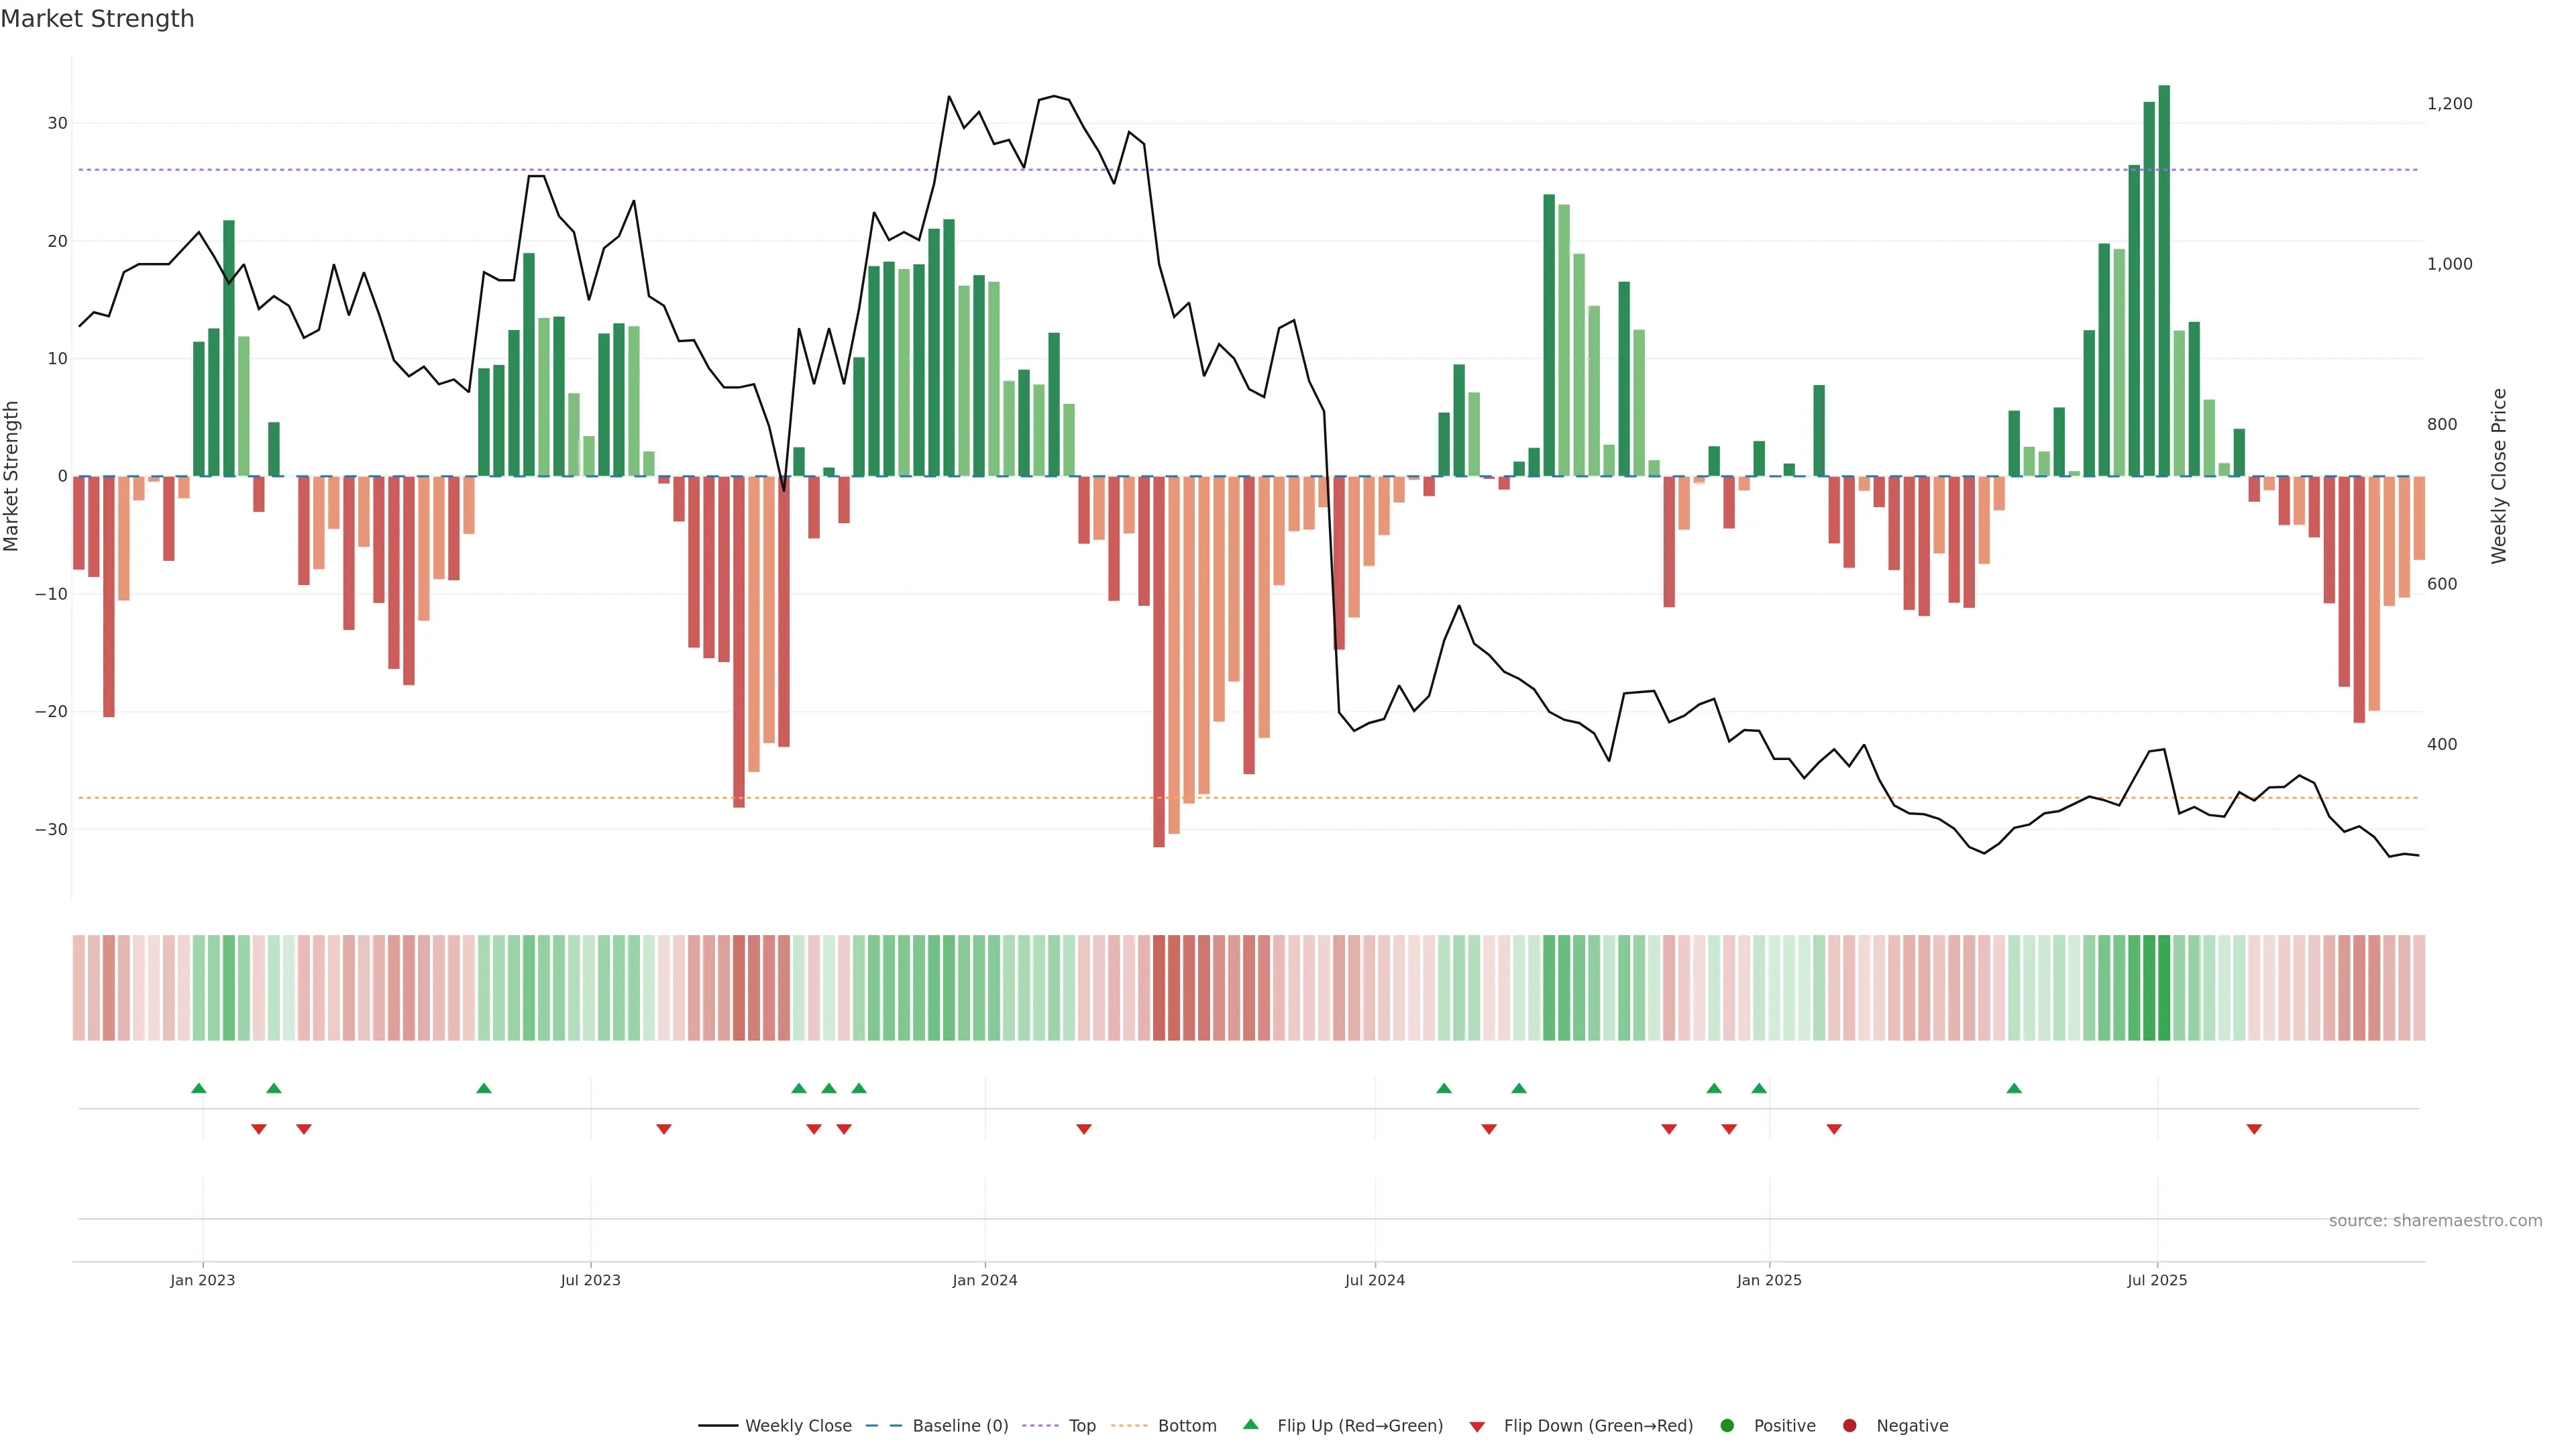Viewport: 2576px width, 1449px height.
Task: Click the Jan 2024 x-axis label
Action: 984,1280
